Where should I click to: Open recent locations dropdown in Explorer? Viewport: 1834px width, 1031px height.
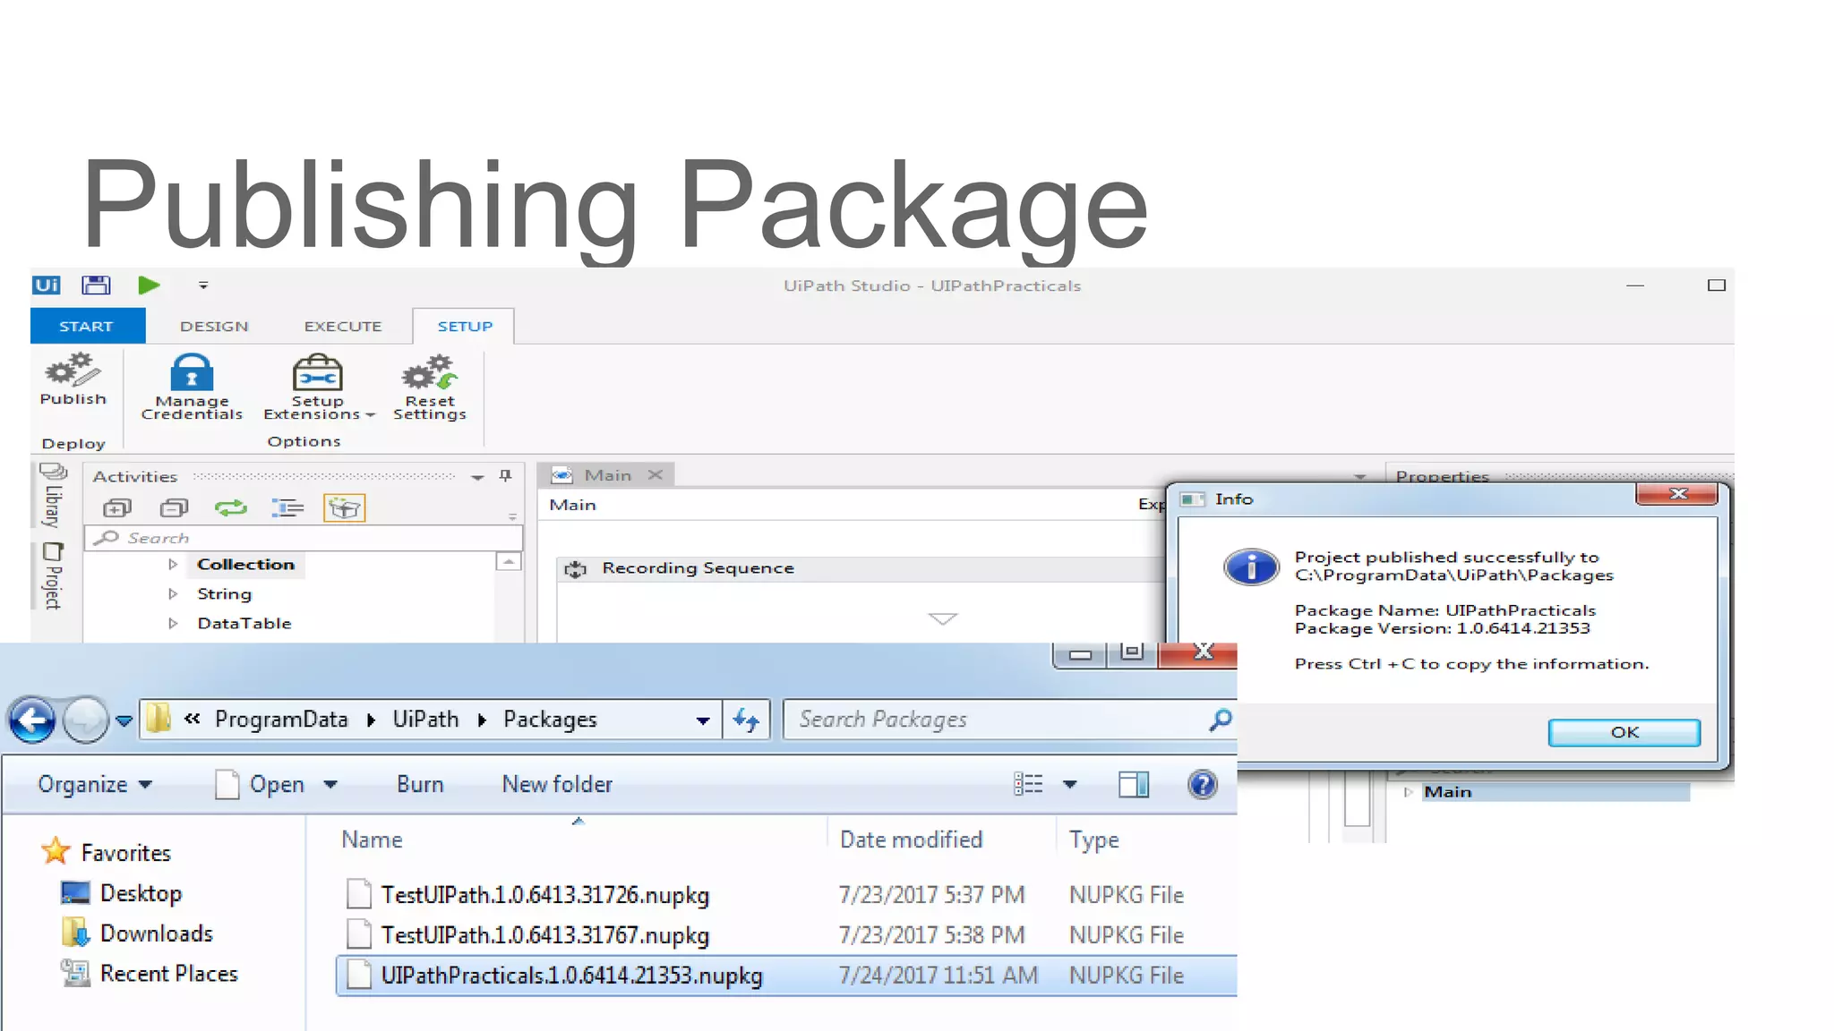pos(124,720)
